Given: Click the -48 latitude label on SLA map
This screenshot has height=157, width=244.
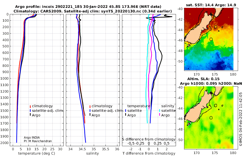Looking at the screenshot, I should tap(180, 129).
